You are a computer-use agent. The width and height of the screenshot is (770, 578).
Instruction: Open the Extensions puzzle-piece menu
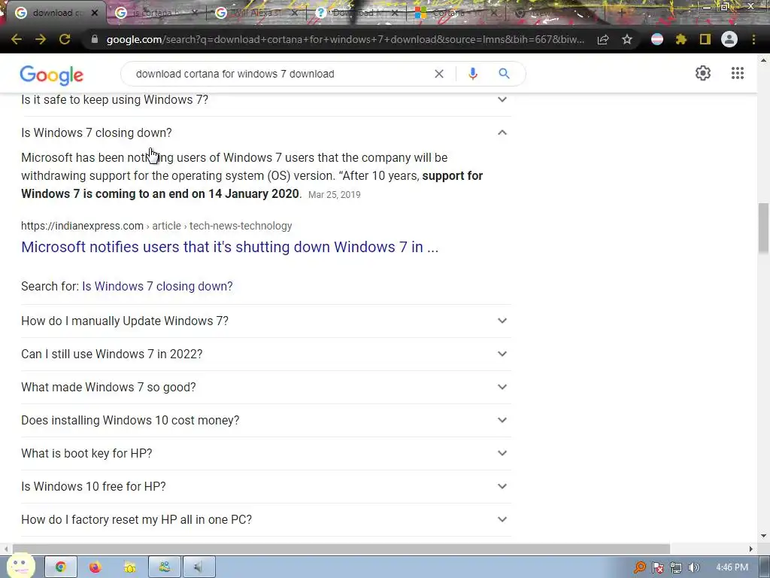point(681,39)
